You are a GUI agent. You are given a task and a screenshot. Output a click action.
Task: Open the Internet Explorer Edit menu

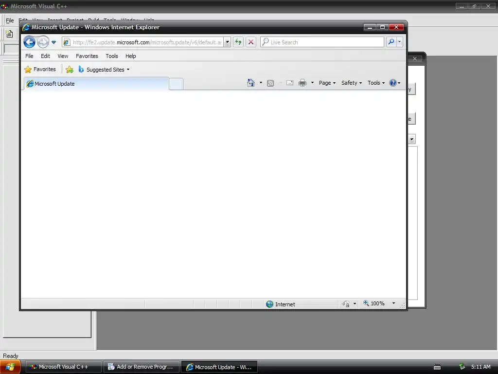click(x=45, y=56)
